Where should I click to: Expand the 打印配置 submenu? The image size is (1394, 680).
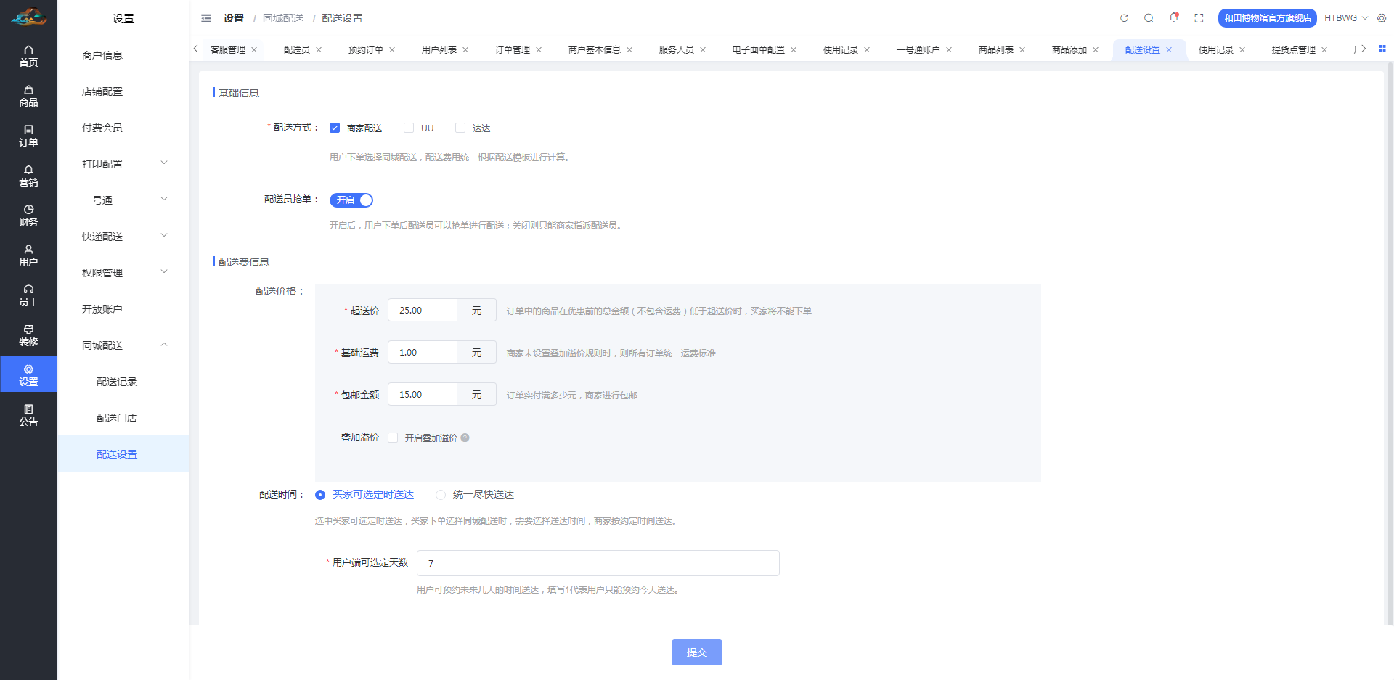pyautogui.click(x=123, y=164)
